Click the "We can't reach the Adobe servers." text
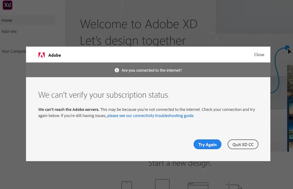The image size is (293, 189). pos(69,109)
